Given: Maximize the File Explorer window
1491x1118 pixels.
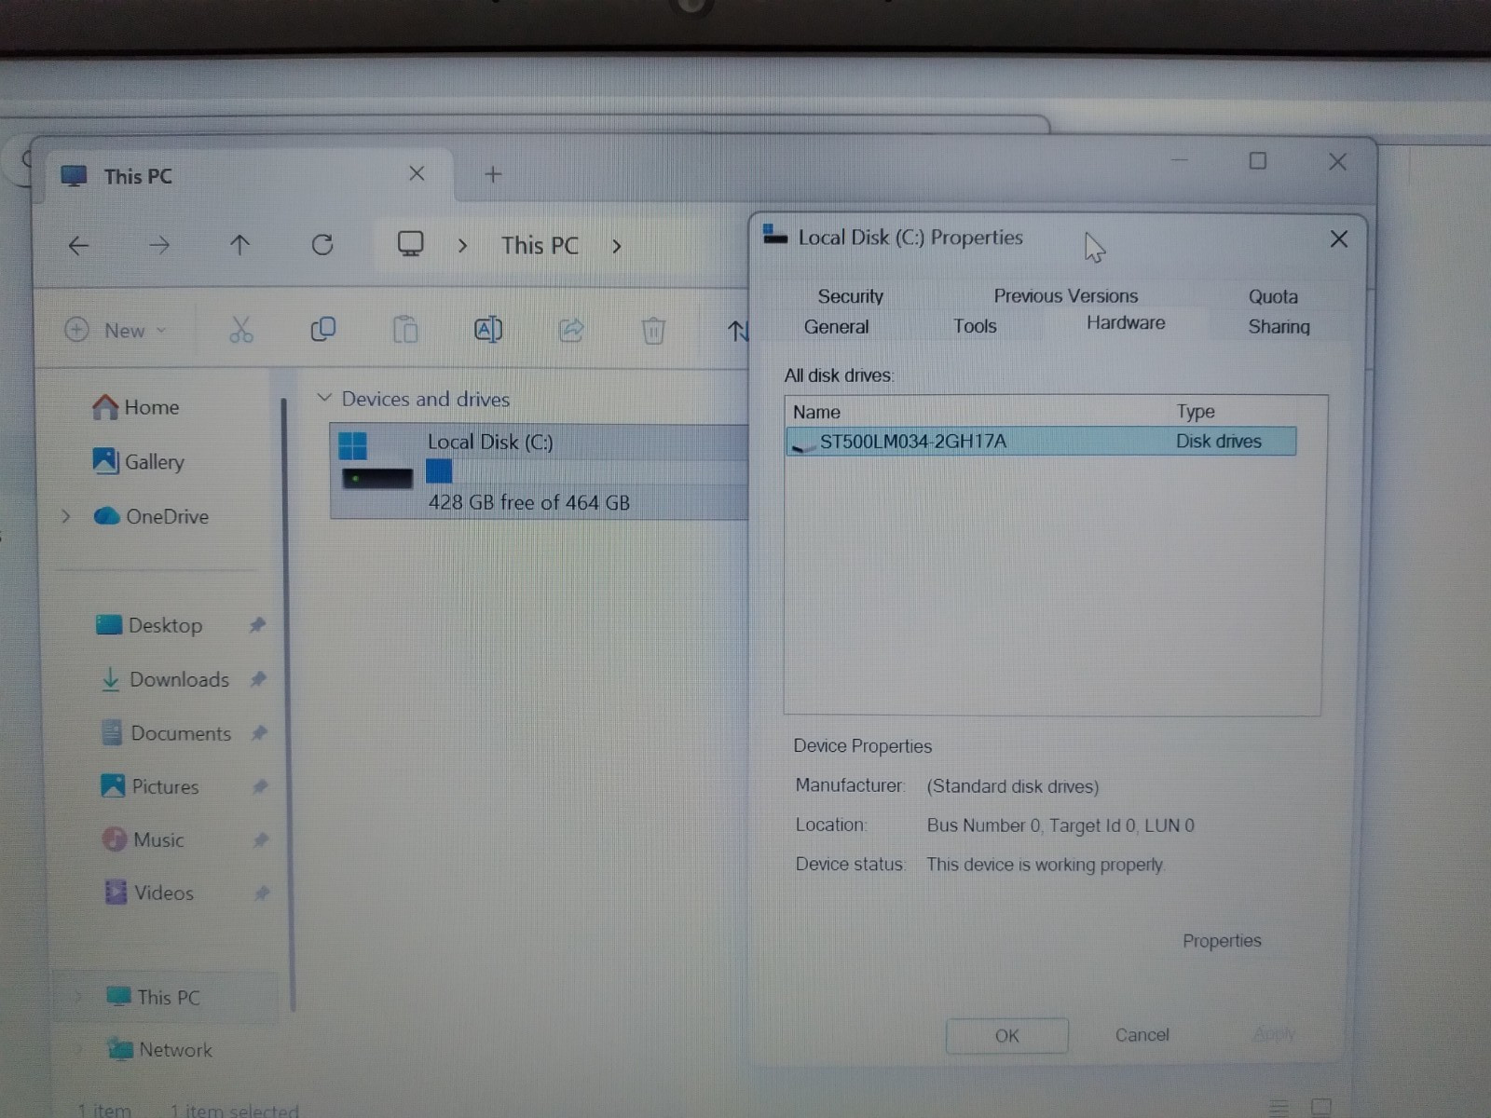Looking at the screenshot, I should 1257,161.
